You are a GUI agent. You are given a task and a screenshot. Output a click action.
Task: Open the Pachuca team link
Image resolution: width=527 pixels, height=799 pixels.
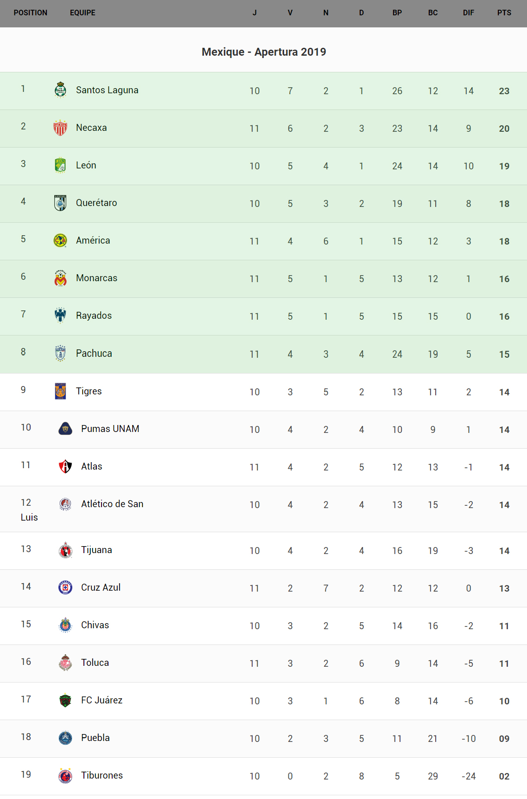[x=94, y=354]
